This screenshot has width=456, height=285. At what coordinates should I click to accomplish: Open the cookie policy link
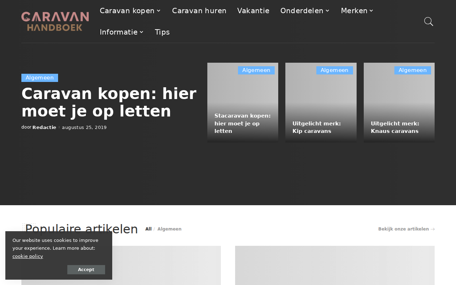[28, 256]
